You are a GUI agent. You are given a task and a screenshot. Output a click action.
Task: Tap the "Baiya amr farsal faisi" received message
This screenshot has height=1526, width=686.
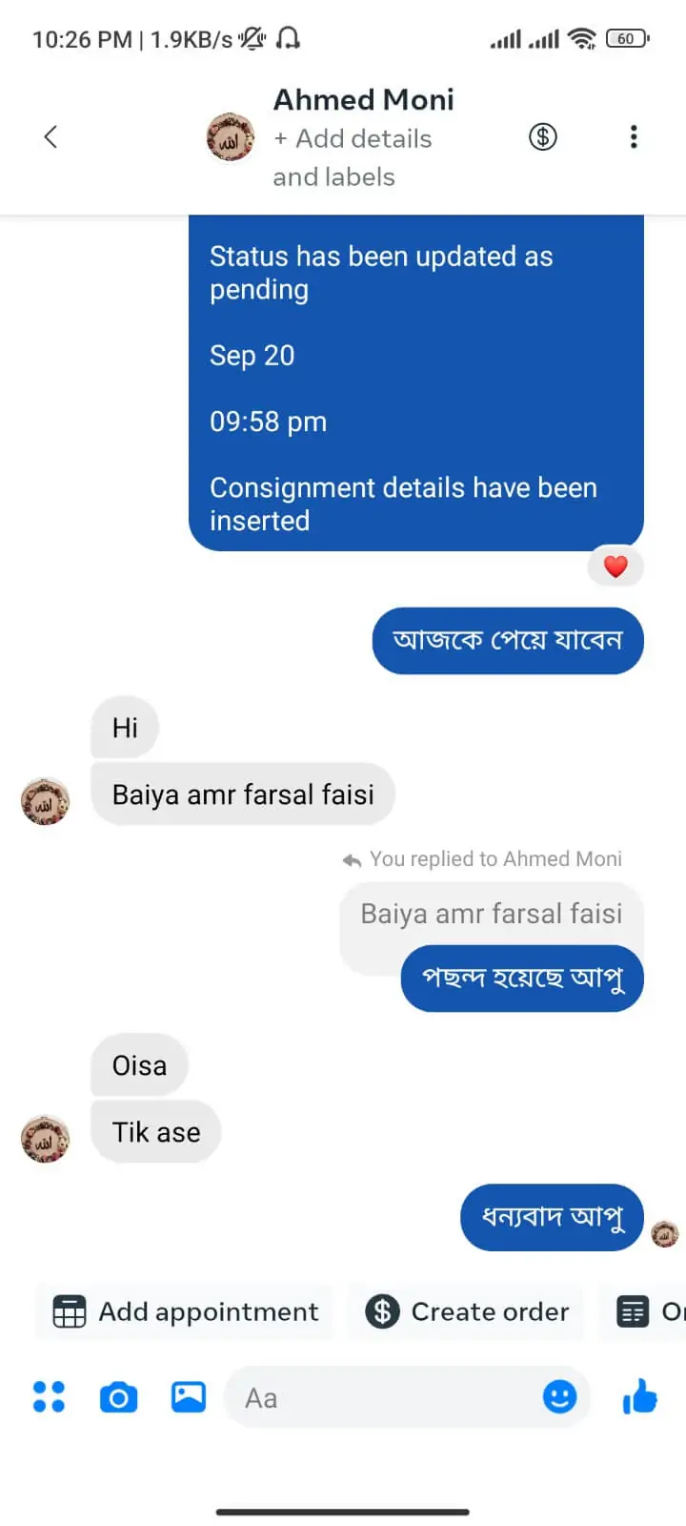[243, 794]
